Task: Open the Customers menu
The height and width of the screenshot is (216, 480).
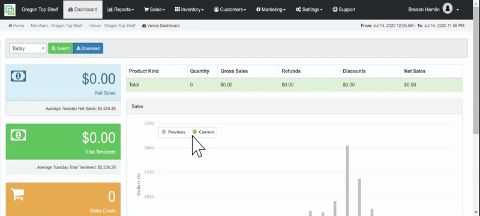Action: pos(230,10)
